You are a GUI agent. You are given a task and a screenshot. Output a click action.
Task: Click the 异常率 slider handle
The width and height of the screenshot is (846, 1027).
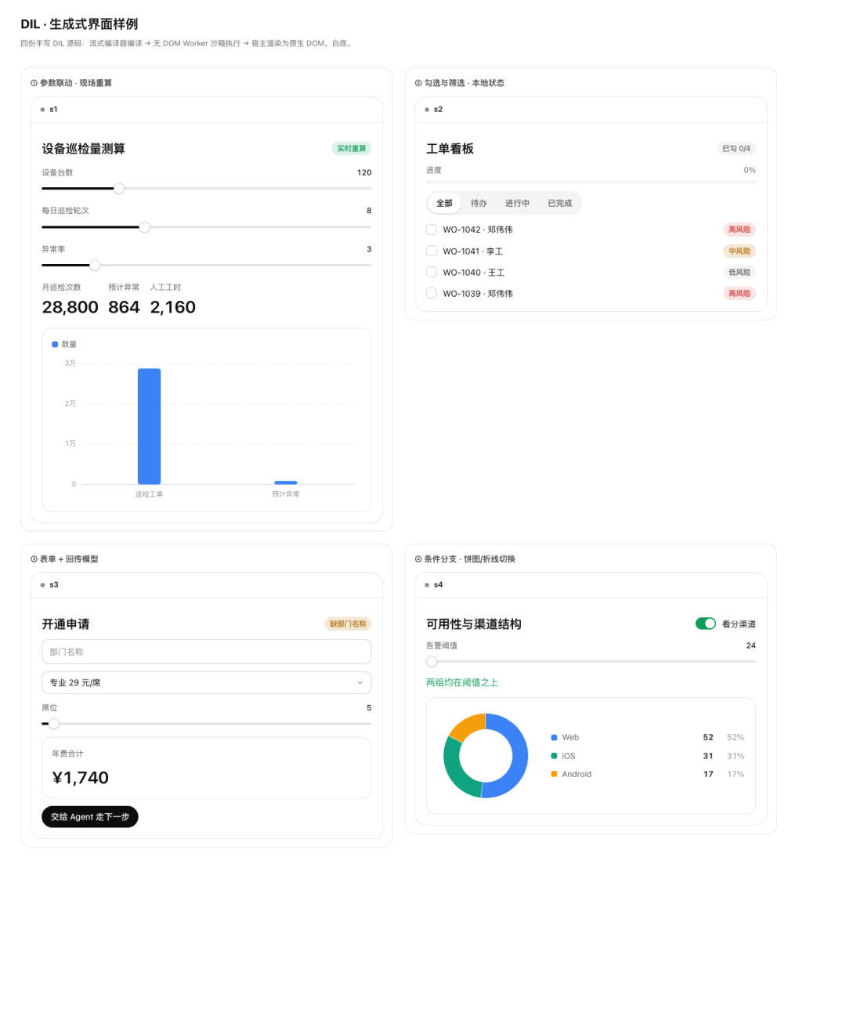point(95,266)
